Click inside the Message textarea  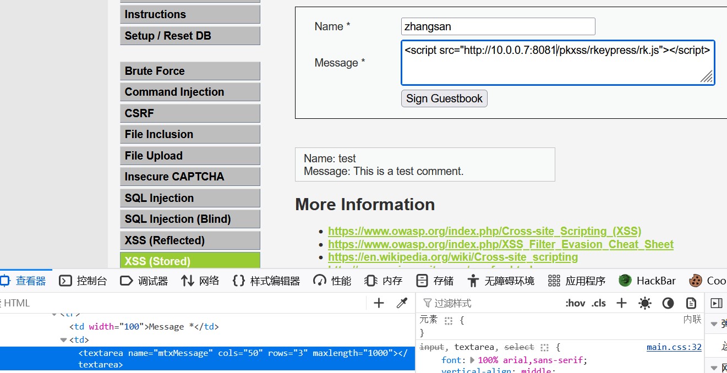[x=558, y=63]
